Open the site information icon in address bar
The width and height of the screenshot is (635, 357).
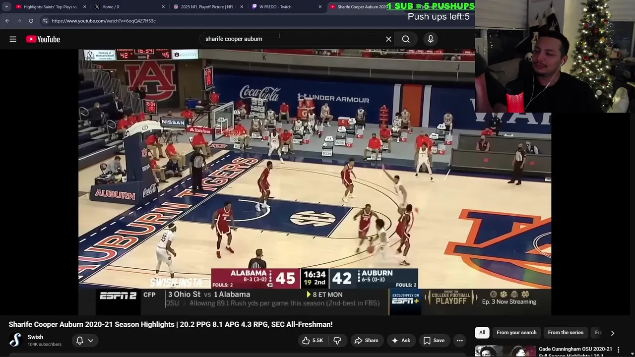[x=45, y=21]
